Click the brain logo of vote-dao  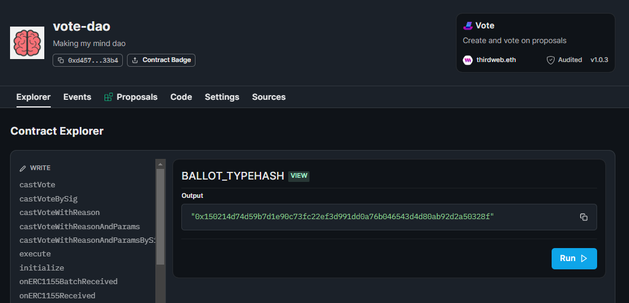27,43
